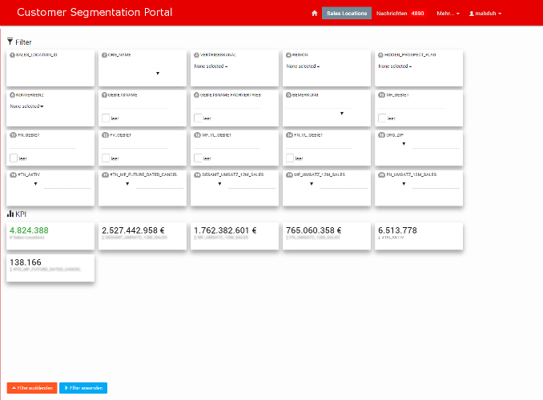Tick the leer checkbox under GEBIETSNAME

click(x=106, y=118)
